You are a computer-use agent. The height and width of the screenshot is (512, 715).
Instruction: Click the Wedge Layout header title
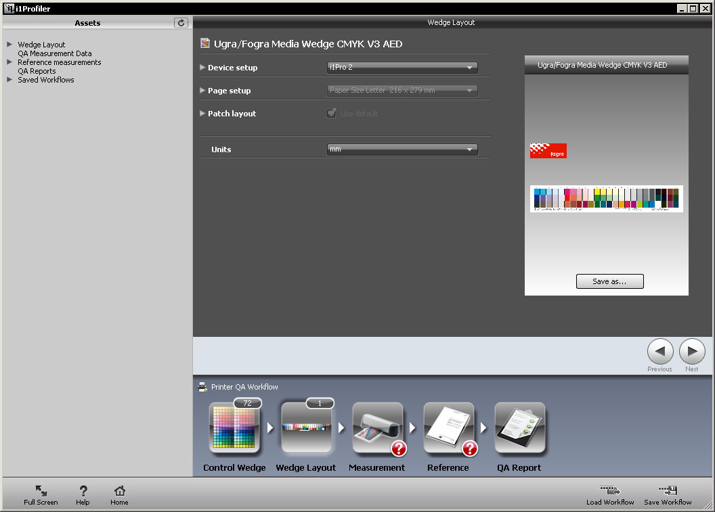coord(451,22)
